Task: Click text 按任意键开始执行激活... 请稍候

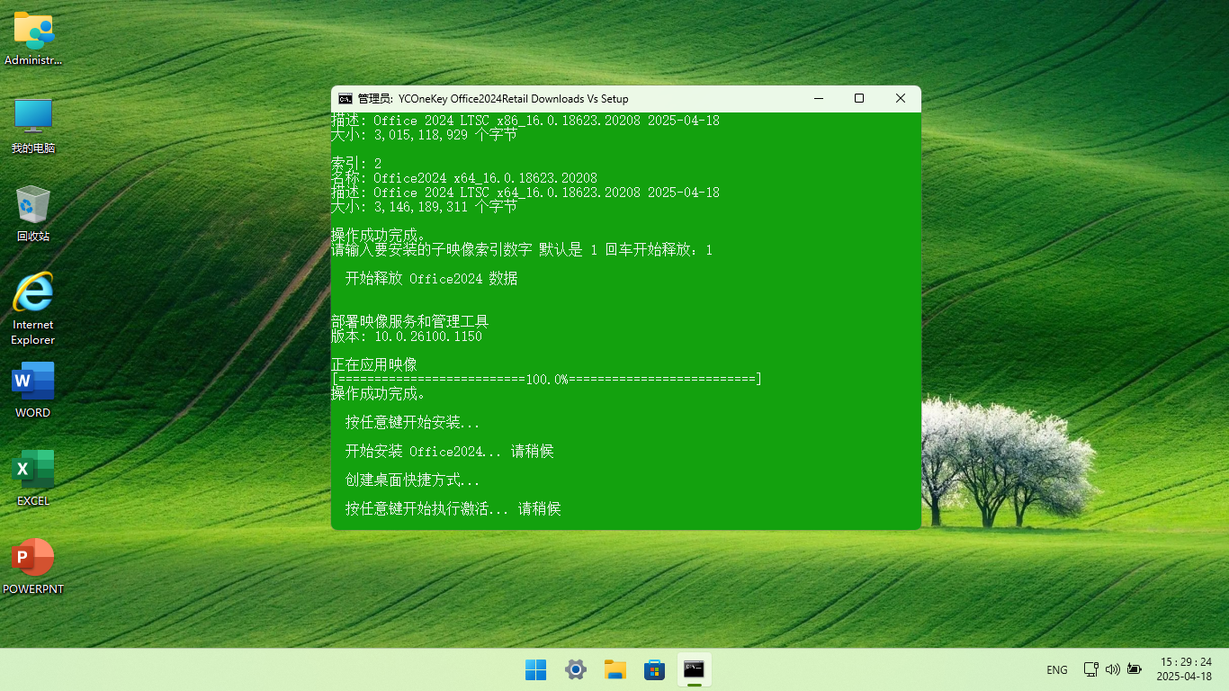Action: click(x=453, y=509)
